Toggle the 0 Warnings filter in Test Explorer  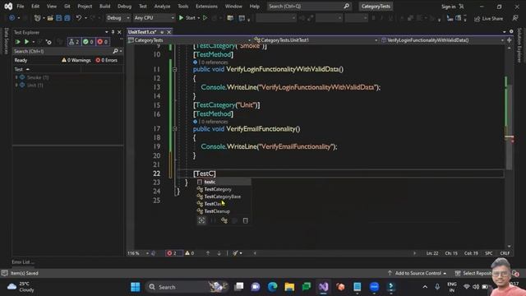click(x=76, y=60)
